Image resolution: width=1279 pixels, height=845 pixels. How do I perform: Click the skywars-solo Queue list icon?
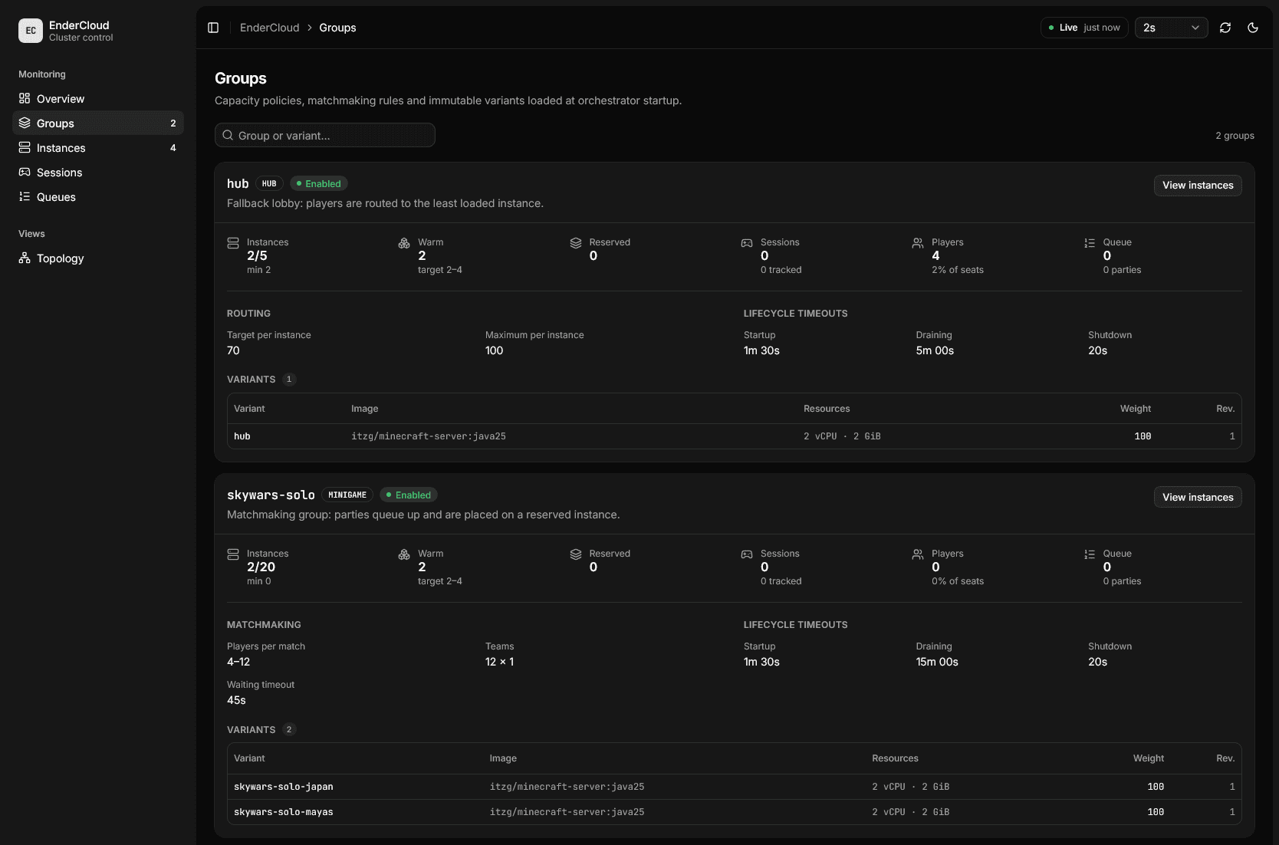(1090, 554)
